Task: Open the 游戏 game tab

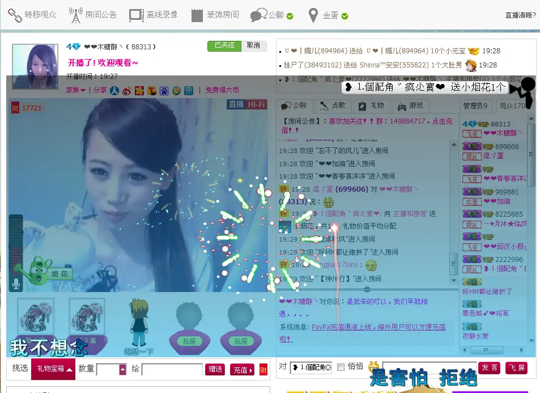Action: coord(410,105)
